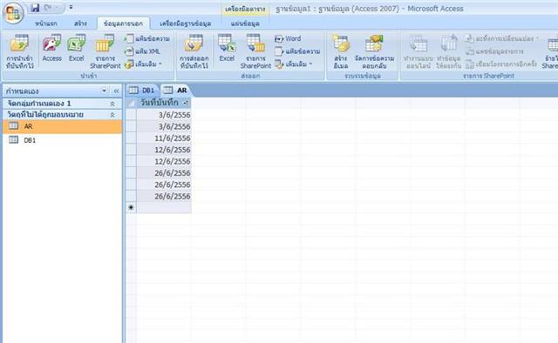Click เชื่อมโยงรายการอีกครั้ง (Relink Lists)
The width and height of the screenshot is (558, 343).
(x=500, y=64)
